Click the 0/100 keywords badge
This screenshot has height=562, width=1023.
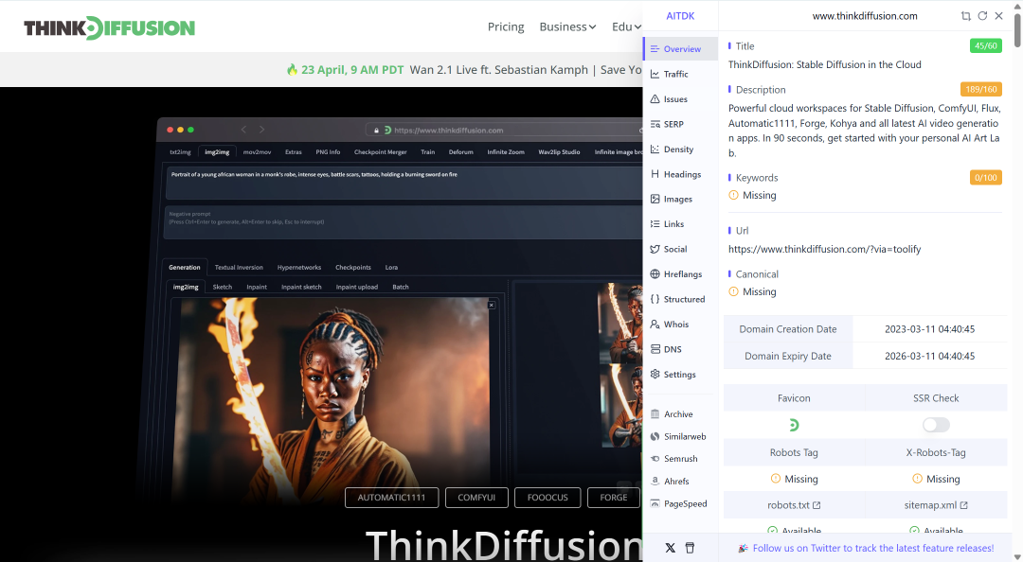coord(986,177)
